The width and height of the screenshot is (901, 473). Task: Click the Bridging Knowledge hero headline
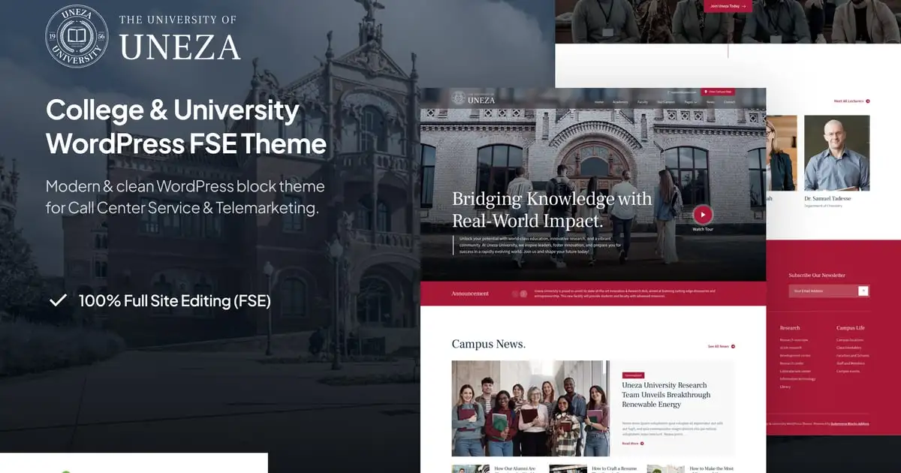coord(552,209)
